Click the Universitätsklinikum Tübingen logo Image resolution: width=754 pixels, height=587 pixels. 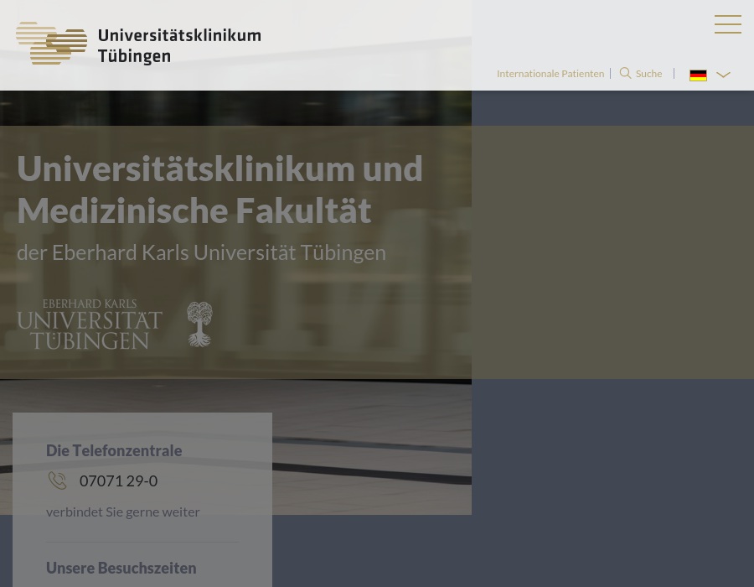137,44
